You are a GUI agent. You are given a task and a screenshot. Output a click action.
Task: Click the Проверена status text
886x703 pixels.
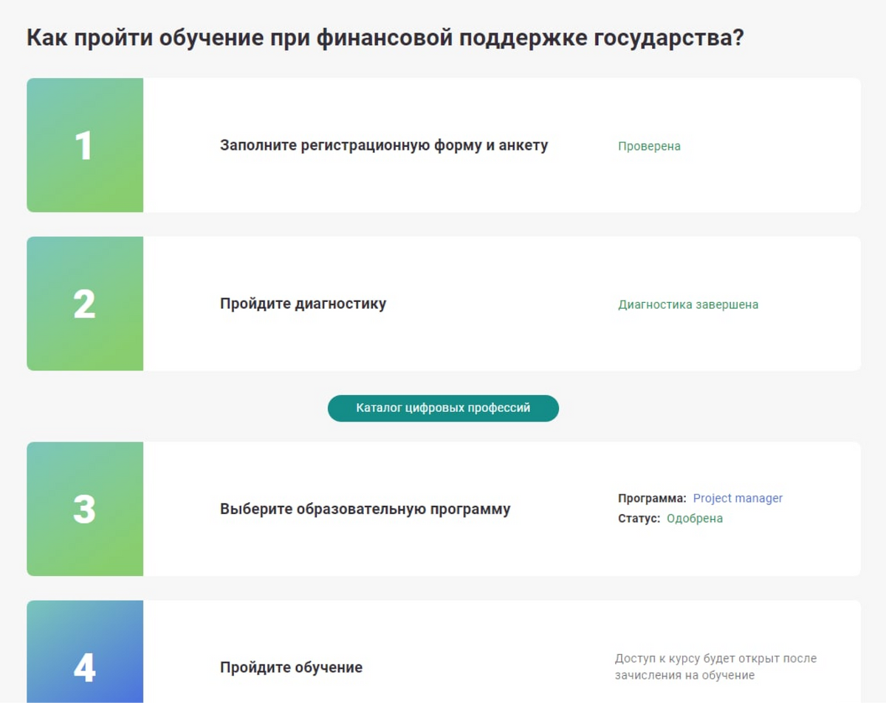(649, 146)
